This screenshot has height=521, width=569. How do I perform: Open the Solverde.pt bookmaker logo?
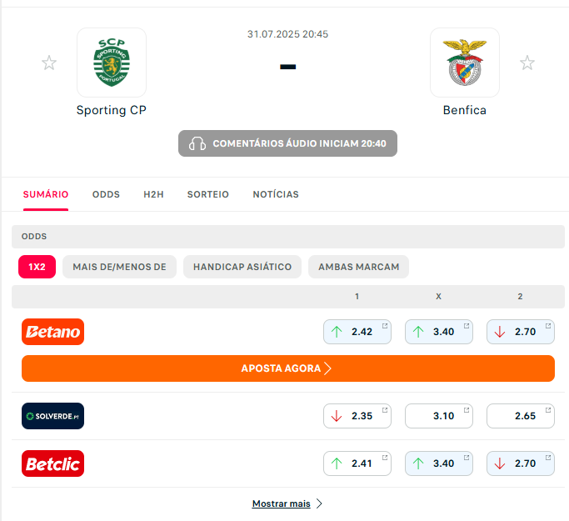[53, 416]
